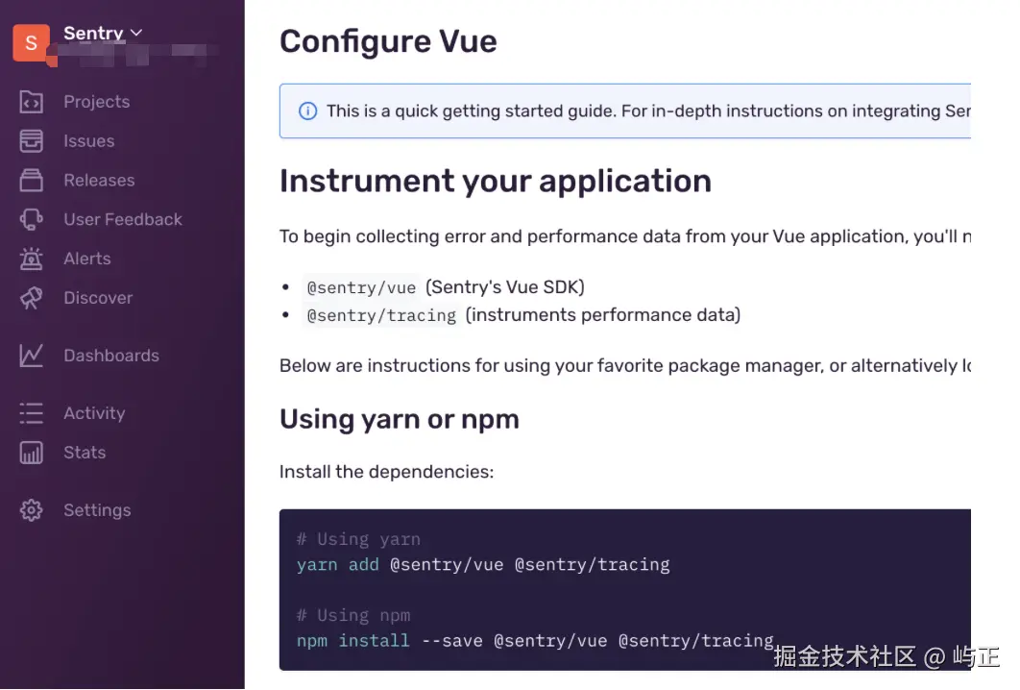Click the 'npm install --save' command line
The width and height of the screenshot is (1020, 690).
(x=535, y=641)
